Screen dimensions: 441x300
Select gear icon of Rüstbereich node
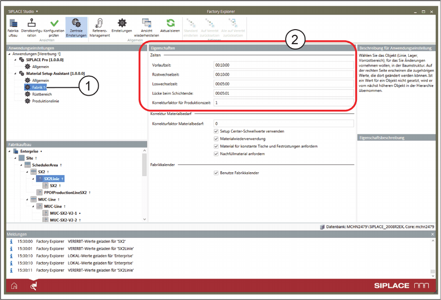tap(28, 94)
